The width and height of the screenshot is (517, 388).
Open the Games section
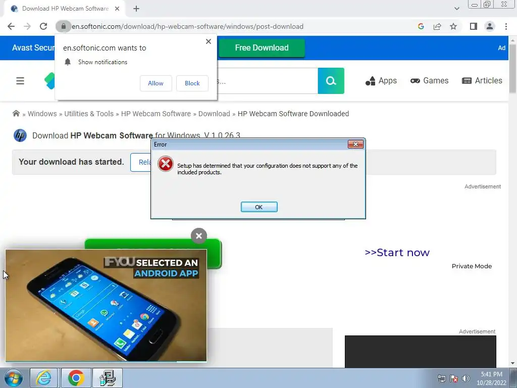click(x=429, y=81)
